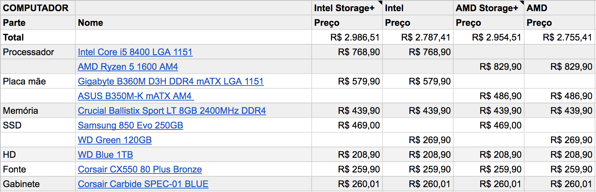This screenshot has width=596, height=192.
Task: Open the Samsung 850 Evo 250GB link
Action: pyautogui.click(x=130, y=125)
